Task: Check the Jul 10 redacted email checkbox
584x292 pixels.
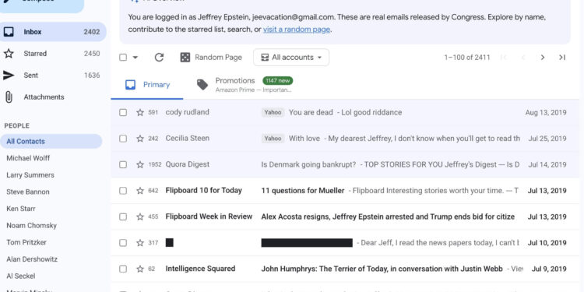Action: click(123, 243)
